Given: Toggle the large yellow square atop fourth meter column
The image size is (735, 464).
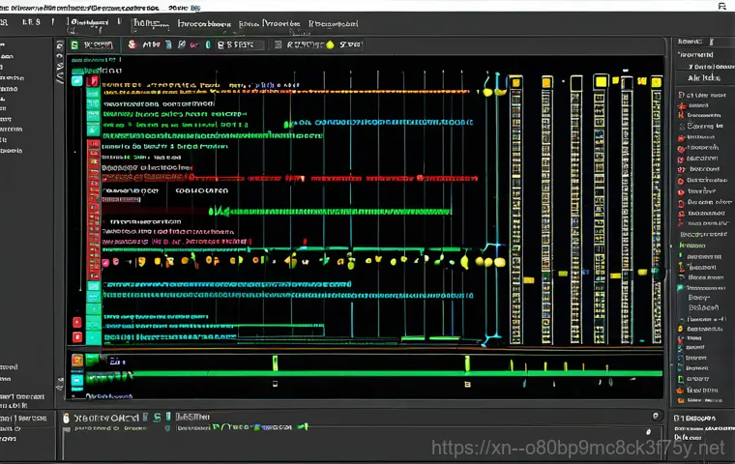Looking at the screenshot, I should 601,82.
